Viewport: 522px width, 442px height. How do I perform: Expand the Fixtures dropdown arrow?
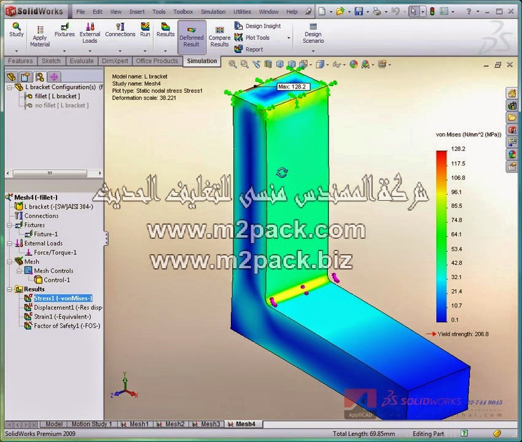click(x=64, y=51)
